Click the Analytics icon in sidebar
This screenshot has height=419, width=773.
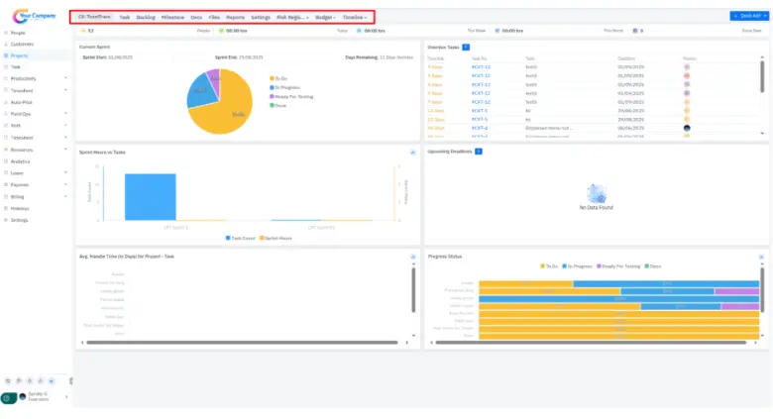tap(6, 161)
